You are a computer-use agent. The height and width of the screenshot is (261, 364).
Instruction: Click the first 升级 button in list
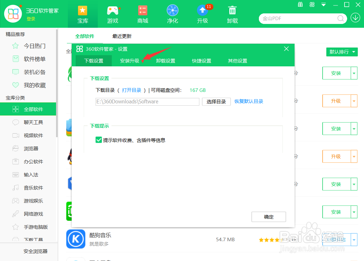[x=336, y=101]
